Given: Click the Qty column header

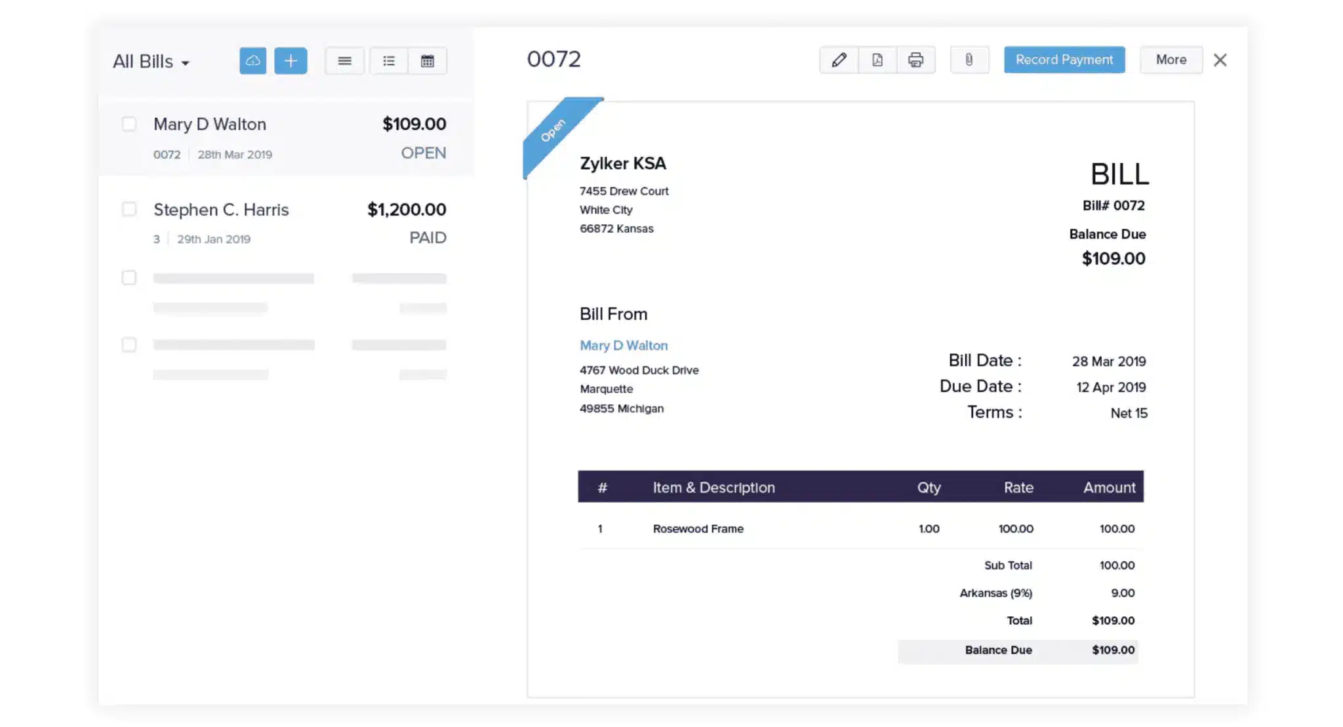Looking at the screenshot, I should (x=929, y=487).
